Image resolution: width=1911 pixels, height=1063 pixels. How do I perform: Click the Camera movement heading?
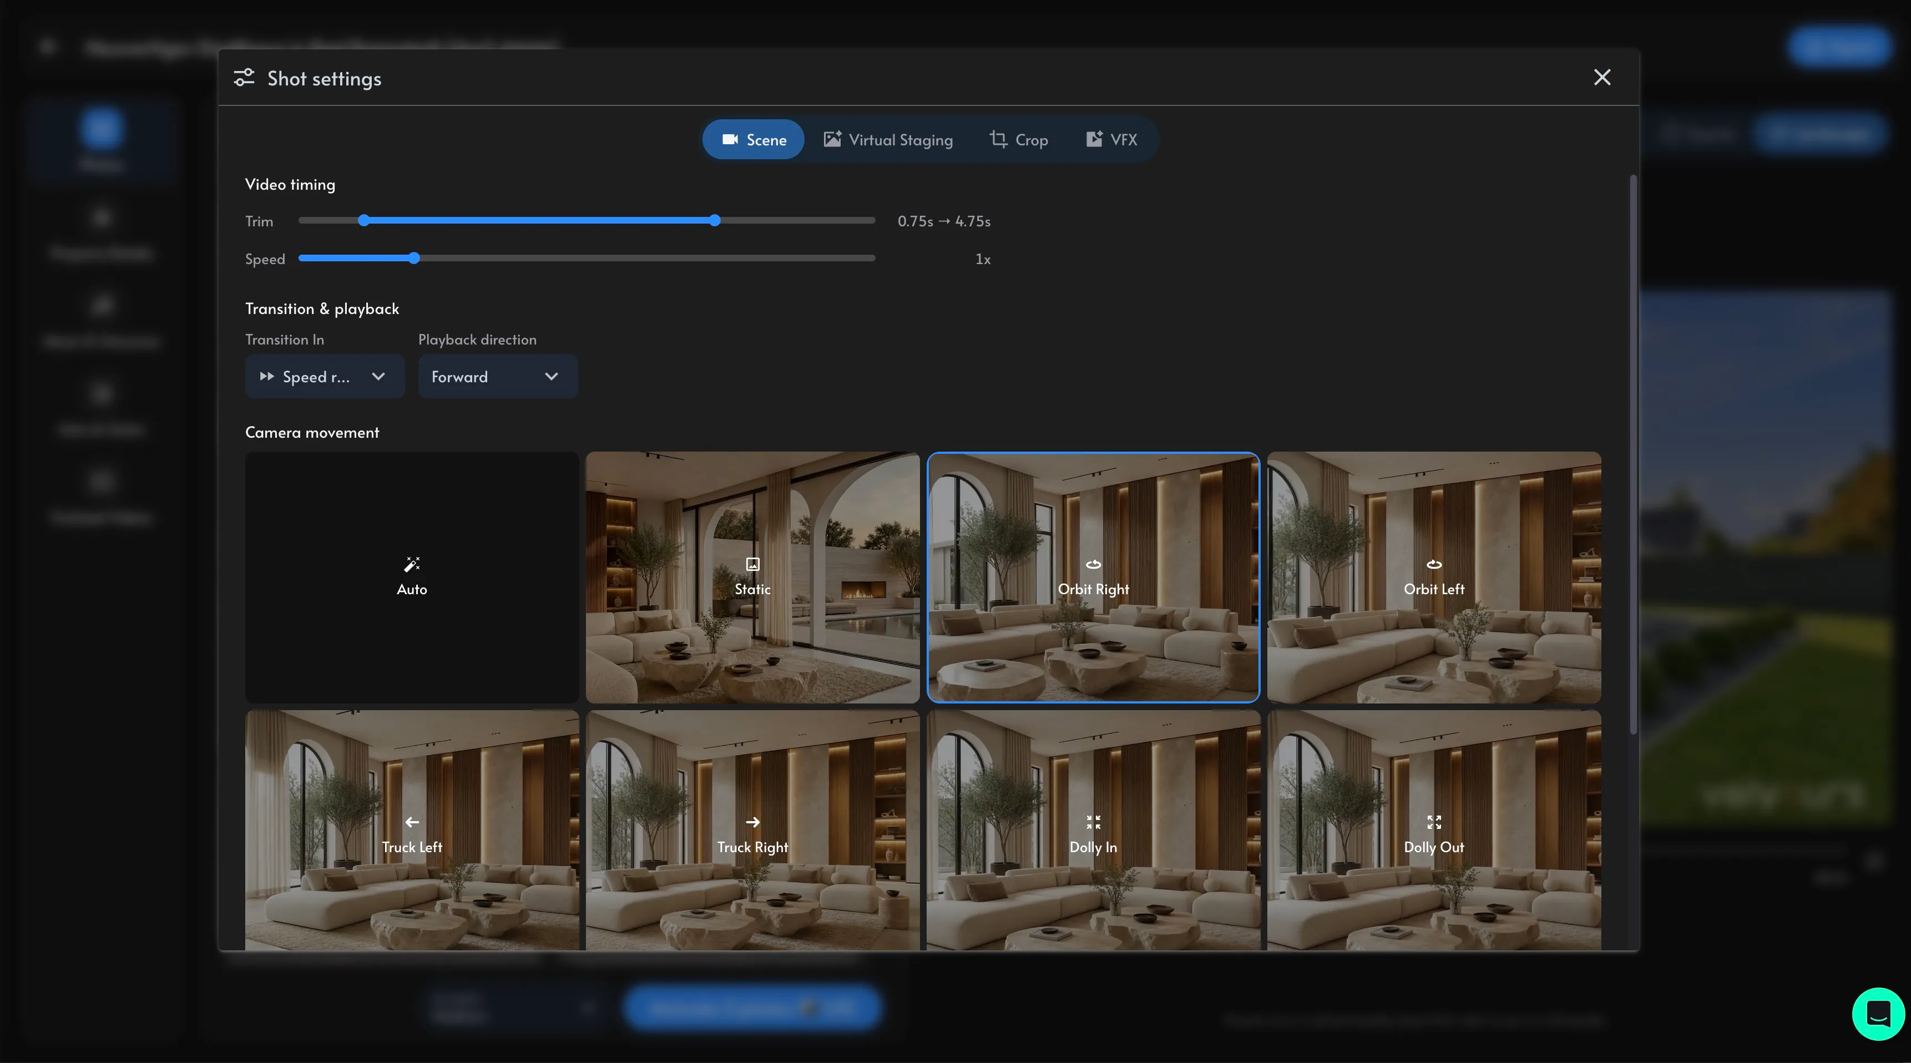coord(312,433)
